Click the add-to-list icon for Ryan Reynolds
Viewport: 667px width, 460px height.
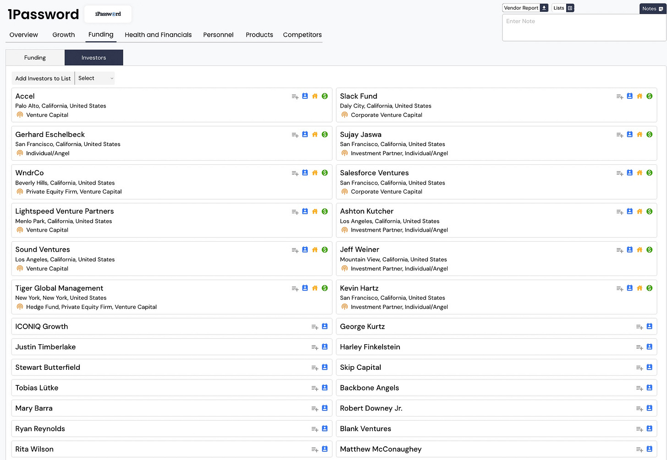315,429
